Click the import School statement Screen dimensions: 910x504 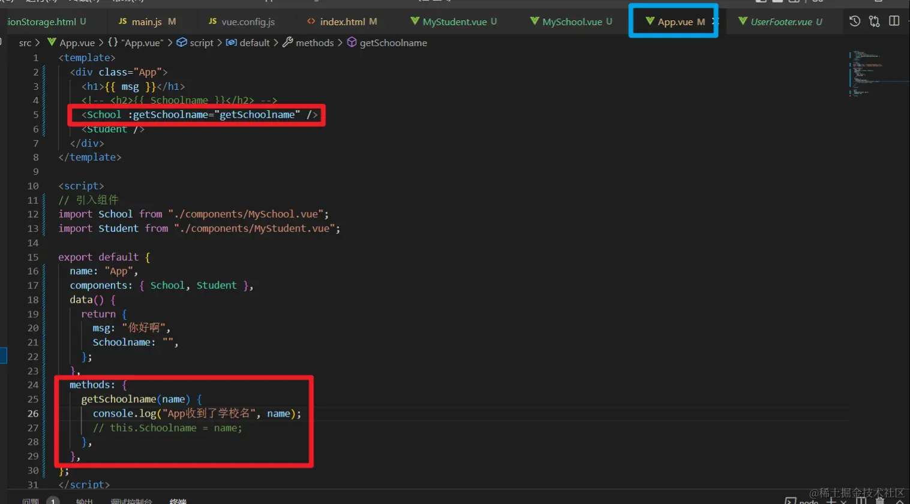pyautogui.click(x=193, y=214)
